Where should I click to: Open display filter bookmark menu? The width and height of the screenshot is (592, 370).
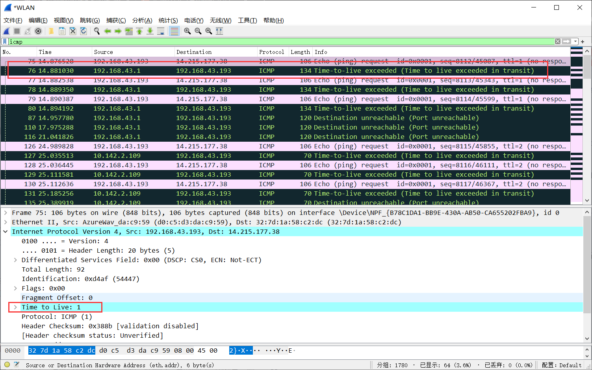point(5,41)
